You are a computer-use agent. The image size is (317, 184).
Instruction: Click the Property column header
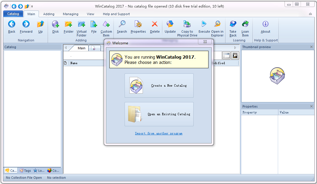[x=260, y=113]
